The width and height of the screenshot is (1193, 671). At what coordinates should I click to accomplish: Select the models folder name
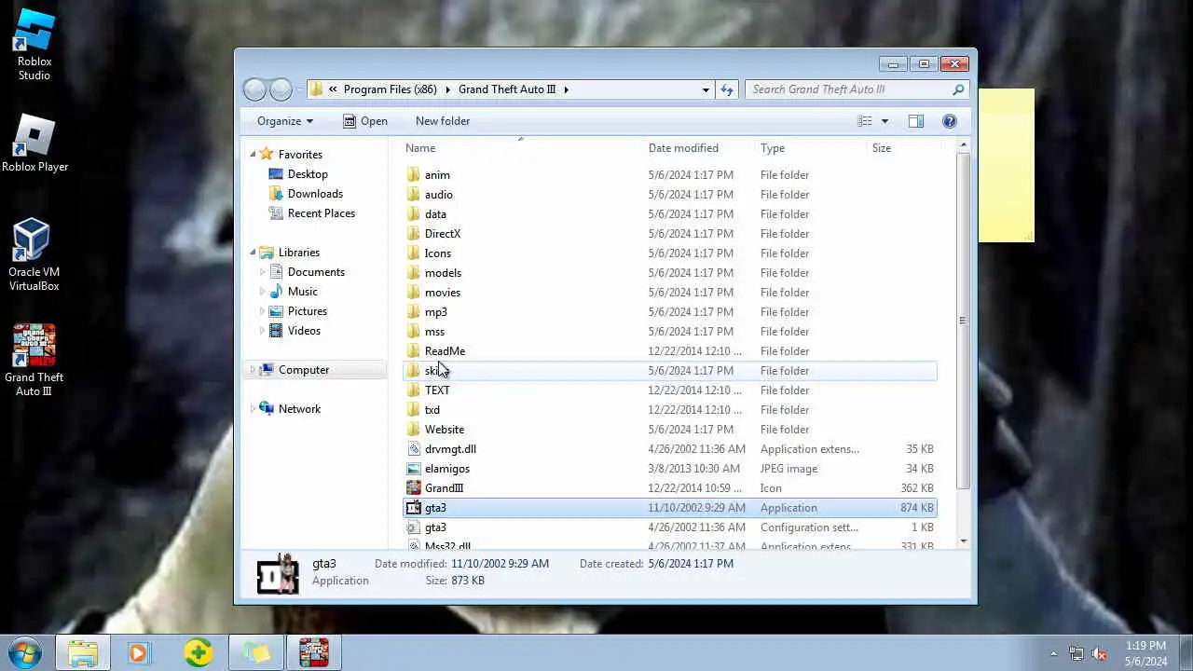pyautogui.click(x=443, y=273)
